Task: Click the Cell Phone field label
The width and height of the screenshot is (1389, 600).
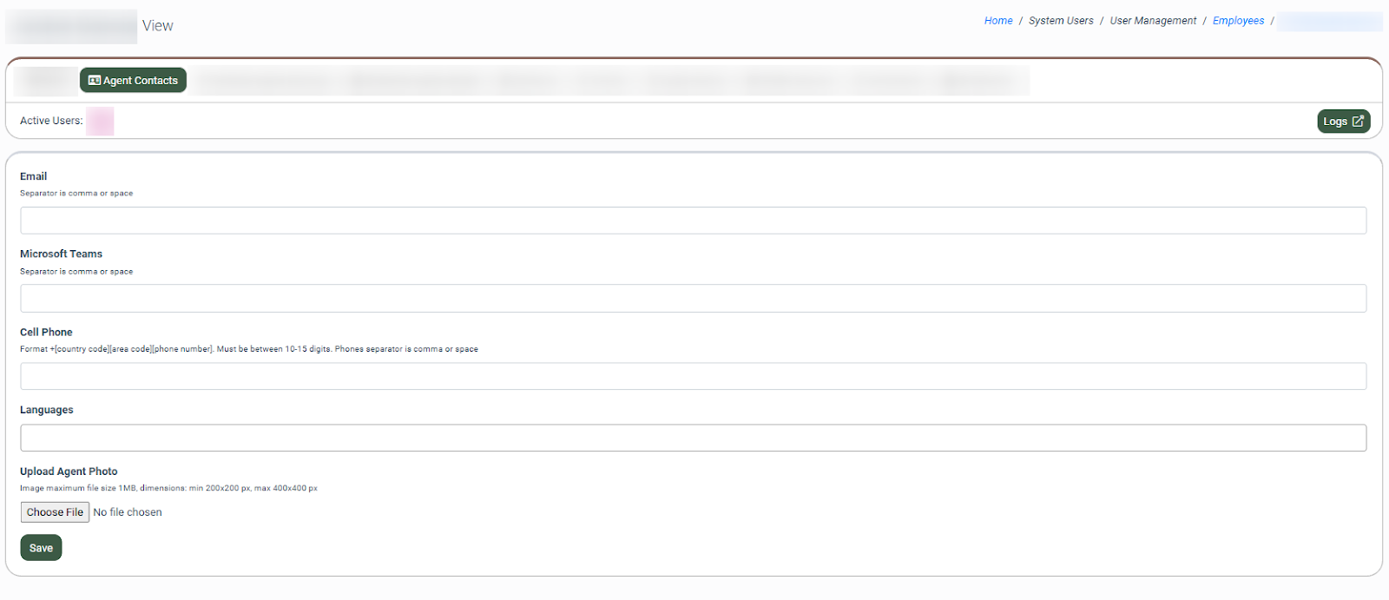Action: coord(46,332)
